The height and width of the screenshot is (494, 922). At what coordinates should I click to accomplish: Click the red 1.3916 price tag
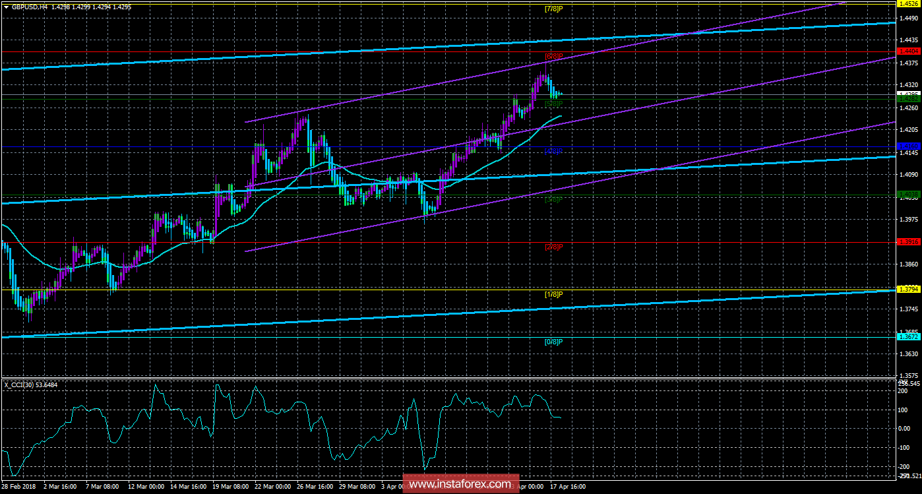click(x=909, y=243)
